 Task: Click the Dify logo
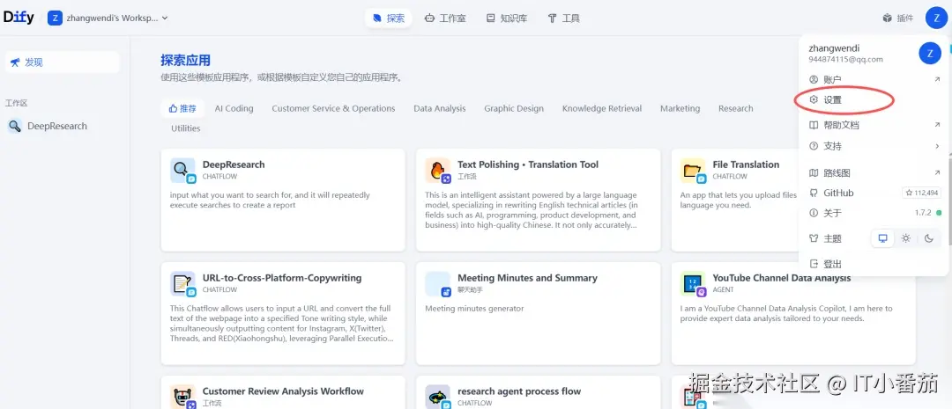tap(19, 18)
